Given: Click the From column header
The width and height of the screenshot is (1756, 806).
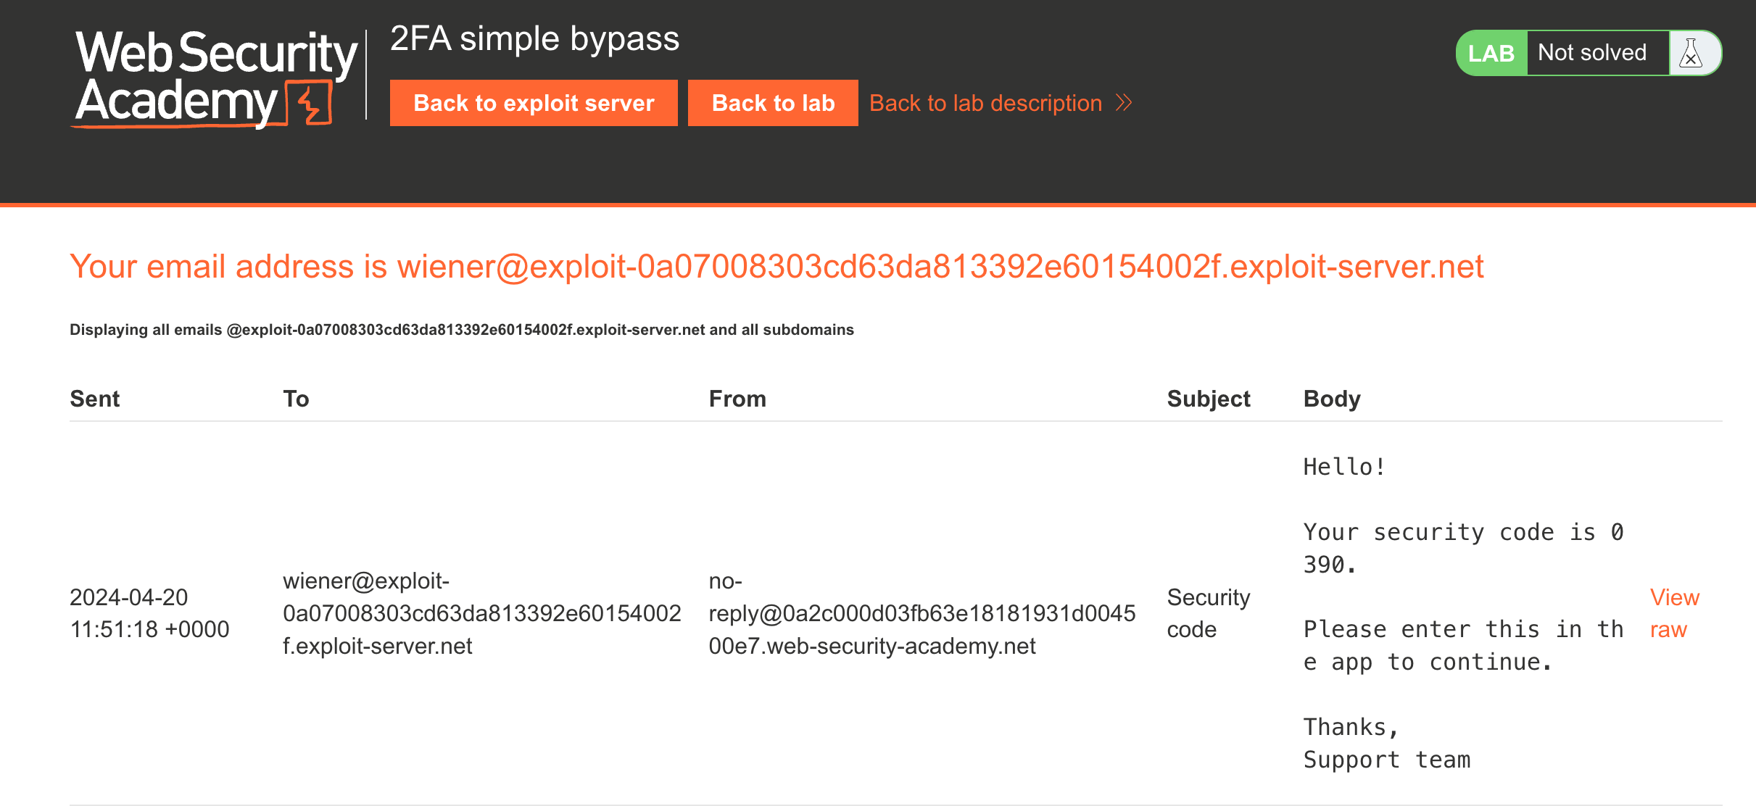Looking at the screenshot, I should pos(737,399).
